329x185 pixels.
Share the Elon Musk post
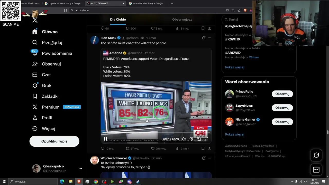209,149
